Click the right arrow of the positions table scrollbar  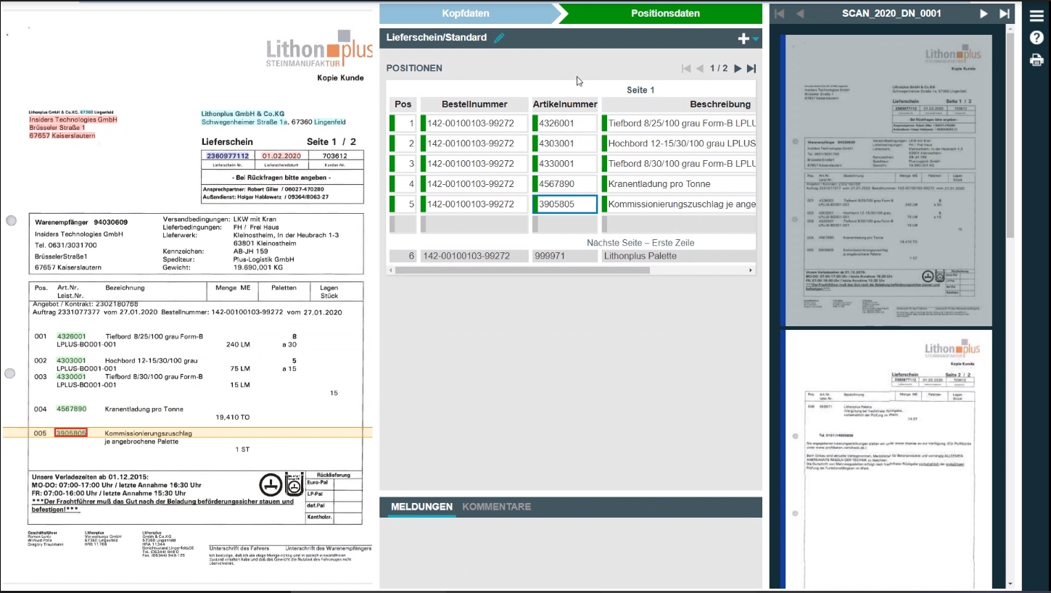coord(751,270)
